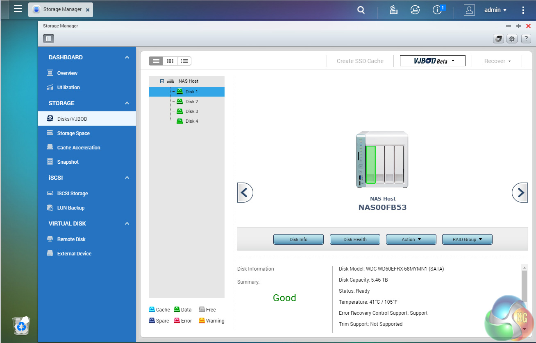Open notifications info icon with badge

[x=437, y=10]
